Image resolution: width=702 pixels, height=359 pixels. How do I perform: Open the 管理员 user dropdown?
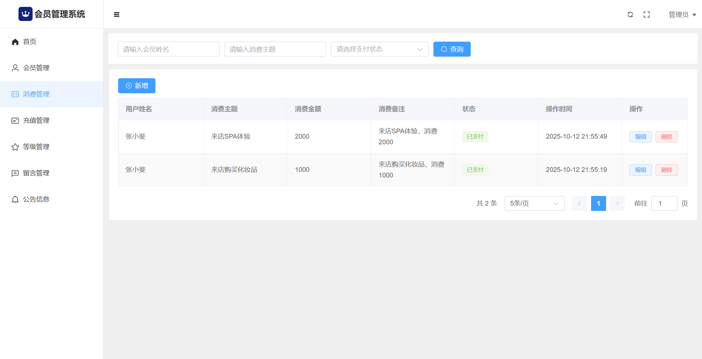pos(682,15)
